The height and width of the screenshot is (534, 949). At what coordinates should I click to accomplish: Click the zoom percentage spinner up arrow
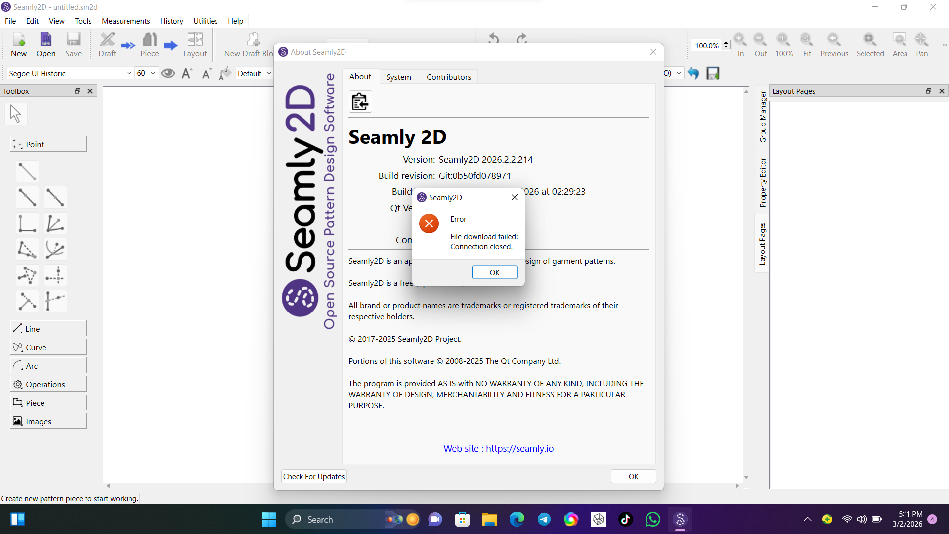pyautogui.click(x=726, y=43)
